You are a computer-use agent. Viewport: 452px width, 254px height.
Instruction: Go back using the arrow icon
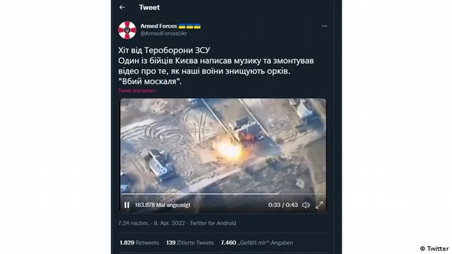point(122,8)
